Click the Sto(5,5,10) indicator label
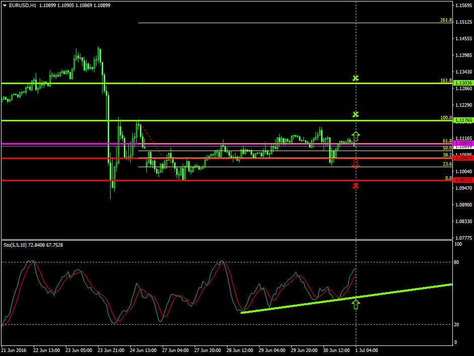This screenshot has height=356, width=474. (x=34, y=245)
